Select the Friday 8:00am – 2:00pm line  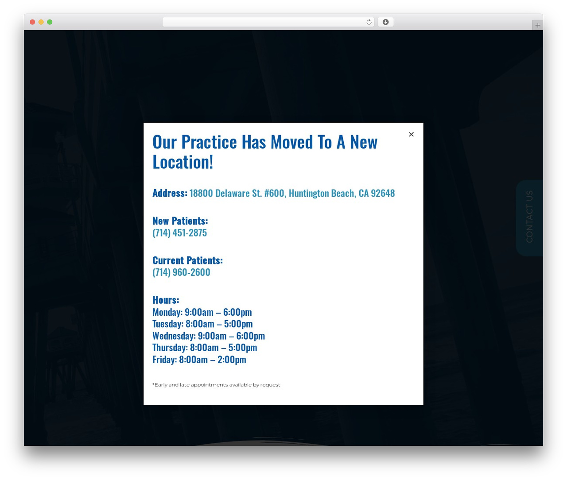coord(199,360)
